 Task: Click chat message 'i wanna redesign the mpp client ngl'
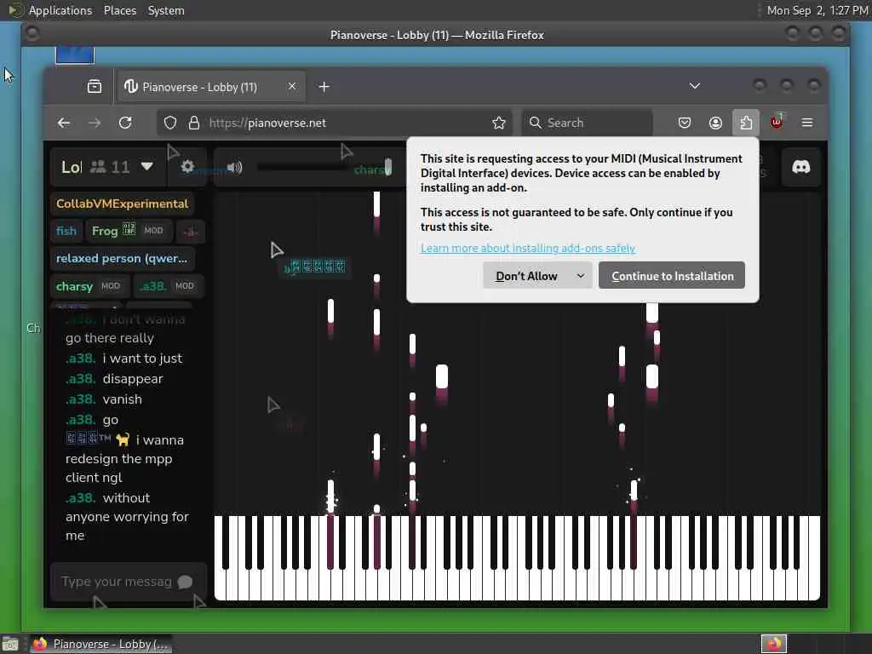pos(124,459)
